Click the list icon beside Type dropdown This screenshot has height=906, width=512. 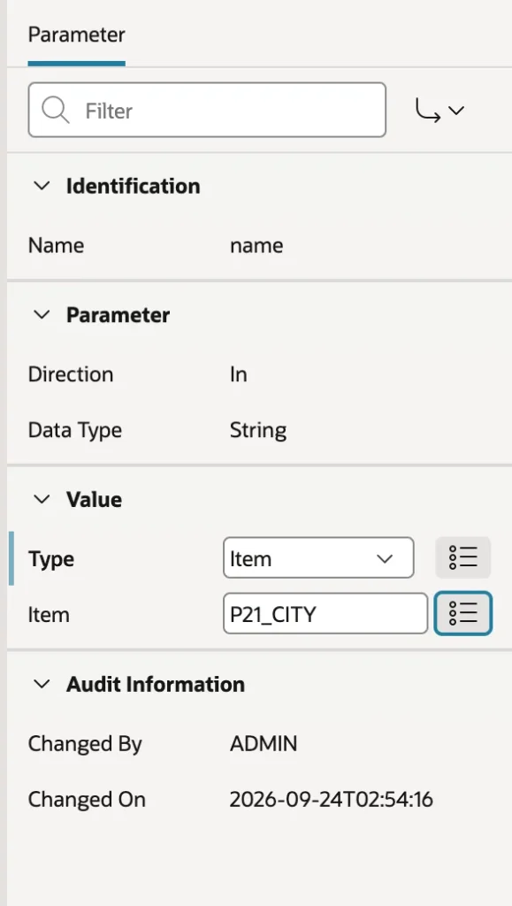(x=463, y=557)
